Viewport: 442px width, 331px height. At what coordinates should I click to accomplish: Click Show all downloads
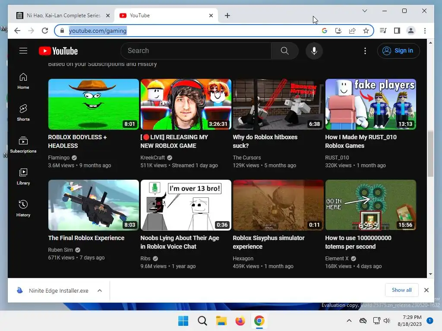pyautogui.click(x=401, y=290)
